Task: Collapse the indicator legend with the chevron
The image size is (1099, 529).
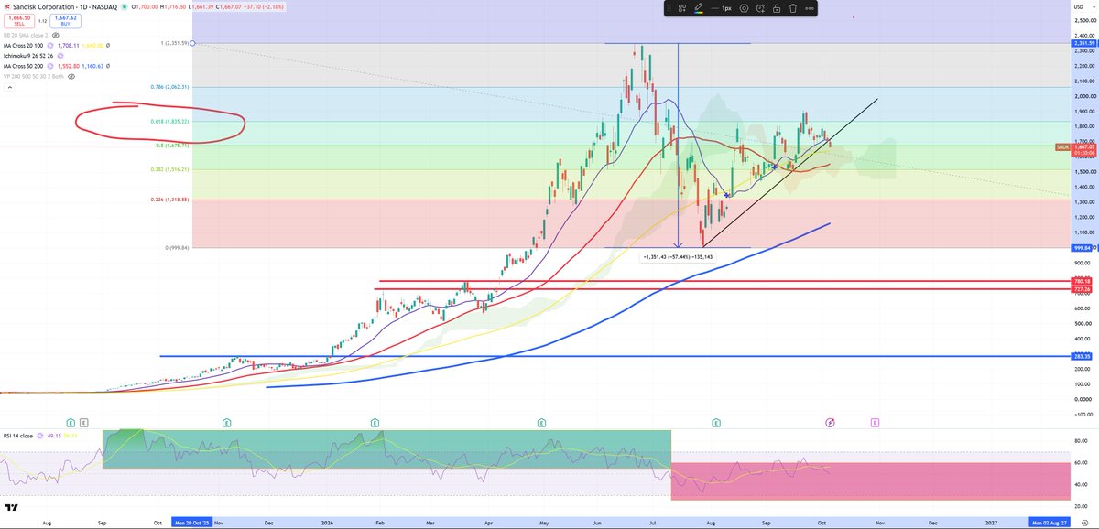Action: pos(10,87)
